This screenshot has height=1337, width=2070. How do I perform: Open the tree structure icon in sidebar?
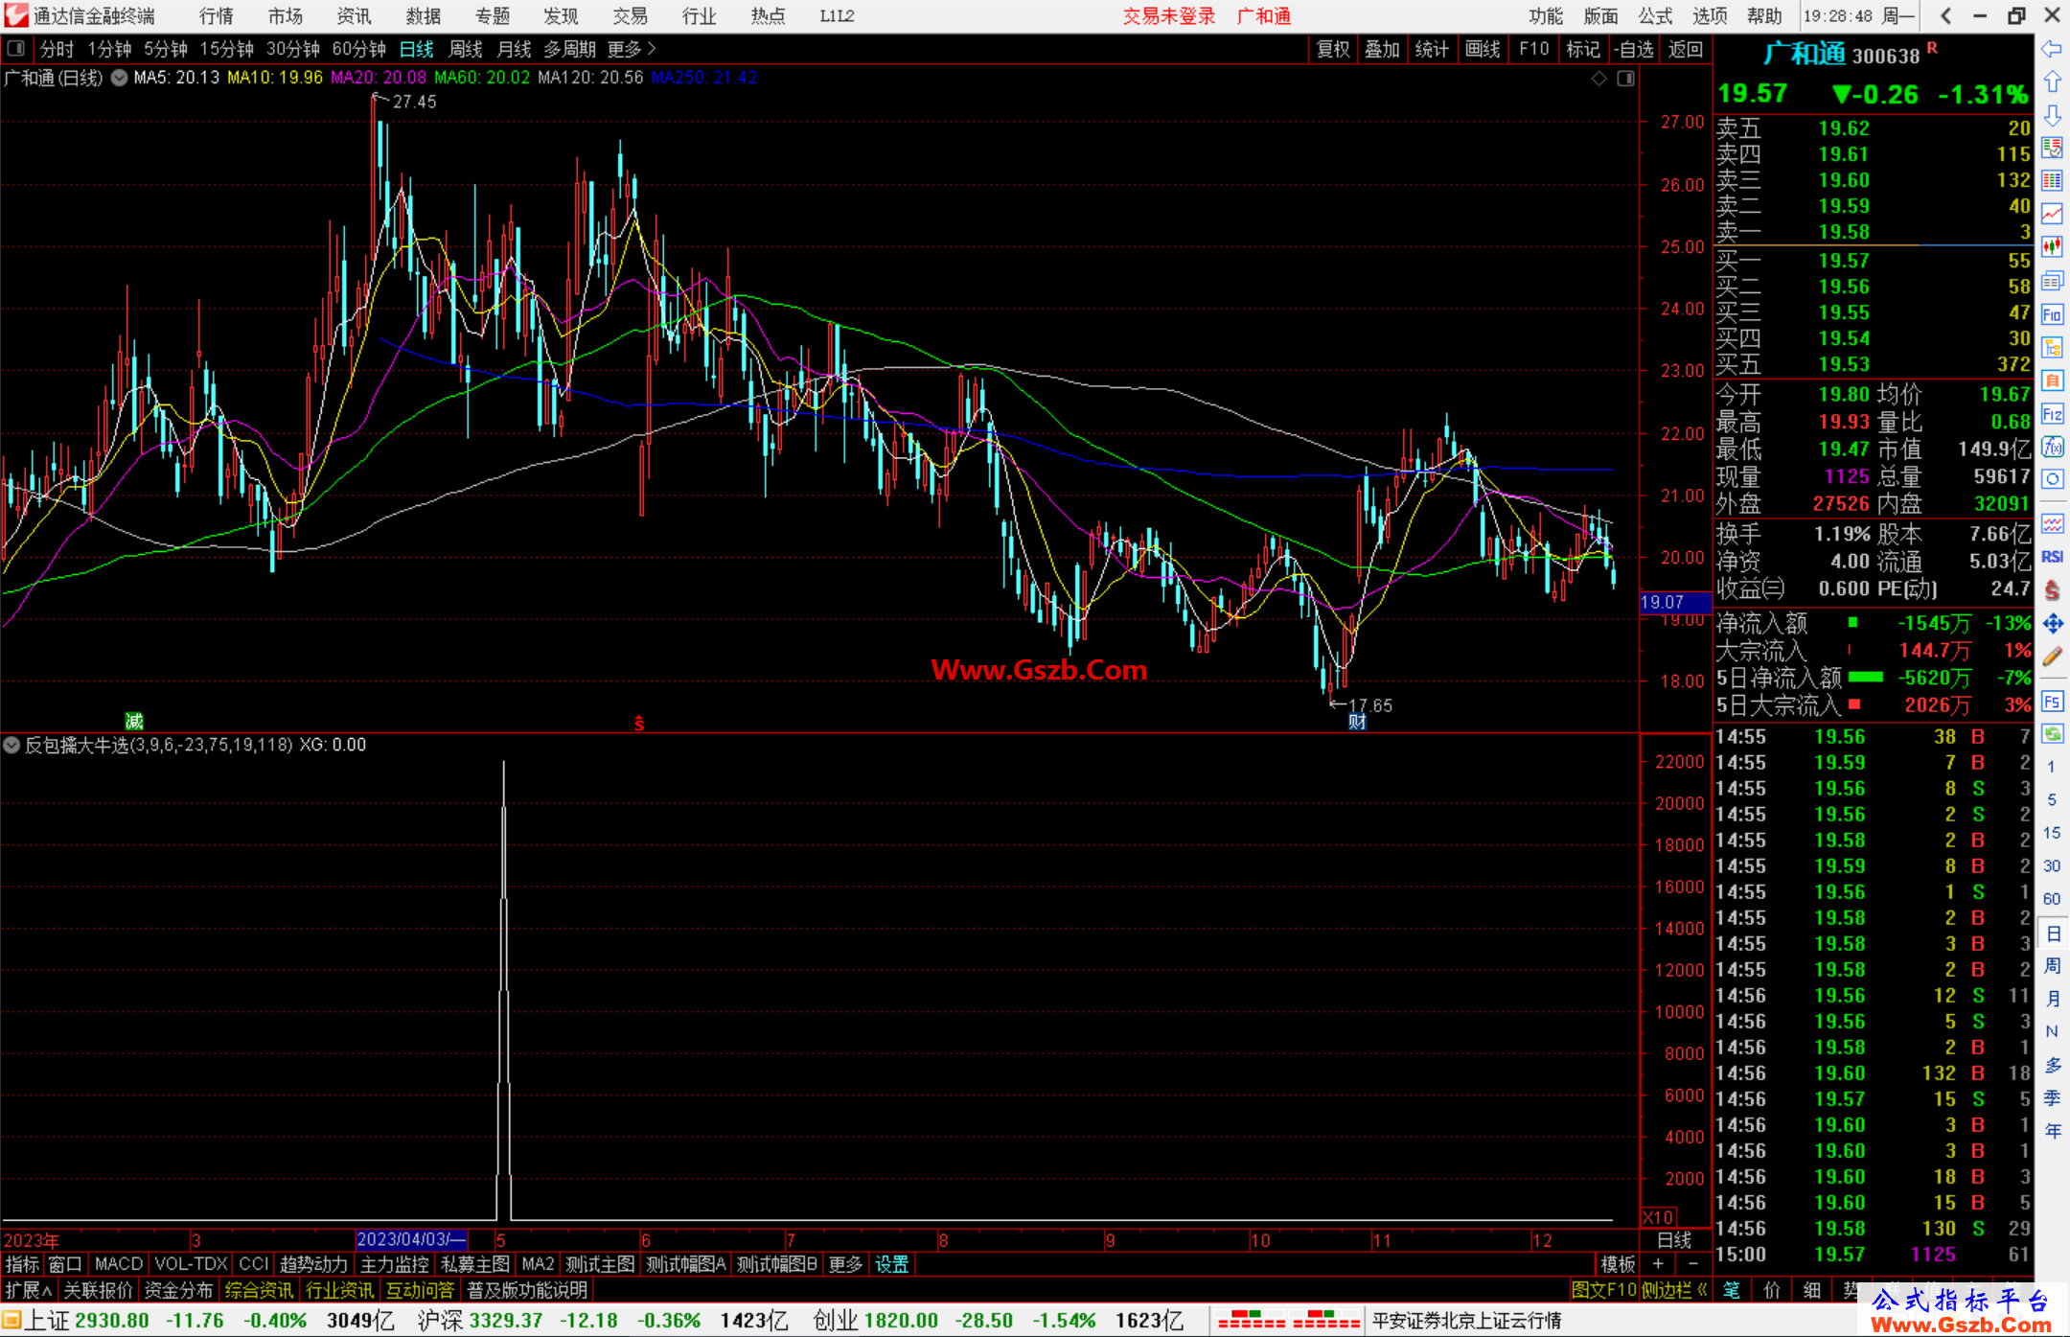[x=2052, y=347]
